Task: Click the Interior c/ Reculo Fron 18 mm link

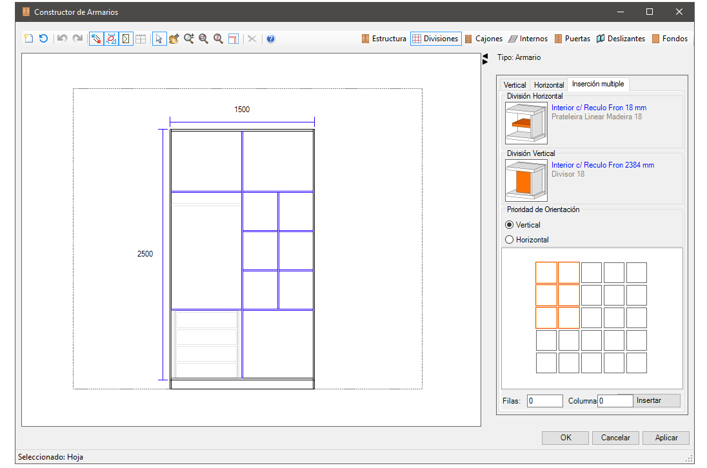Action: [x=599, y=108]
